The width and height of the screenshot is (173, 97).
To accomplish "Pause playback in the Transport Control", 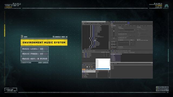I will 89,67.
